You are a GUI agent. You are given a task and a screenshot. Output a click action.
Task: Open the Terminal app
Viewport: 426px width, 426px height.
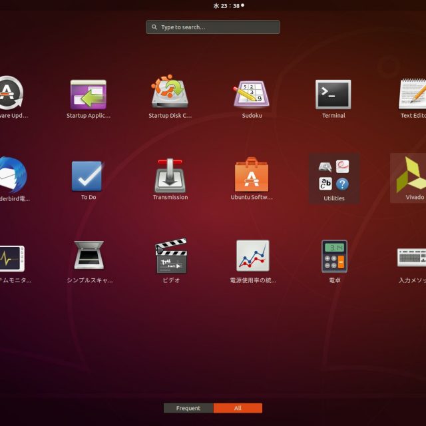pyautogui.click(x=333, y=95)
